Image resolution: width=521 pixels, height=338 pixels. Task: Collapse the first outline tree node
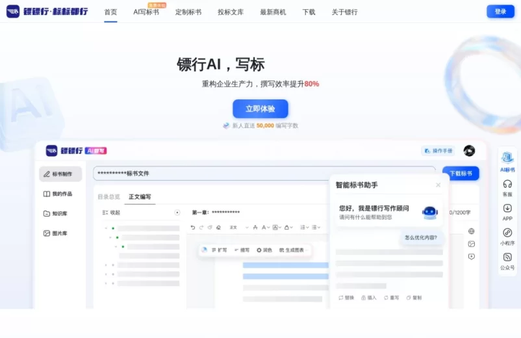click(x=106, y=228)
